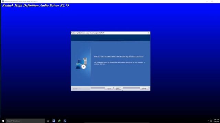Open the Action Center notifications icon
Screen dimensions: 220x123
coord(211,121)
